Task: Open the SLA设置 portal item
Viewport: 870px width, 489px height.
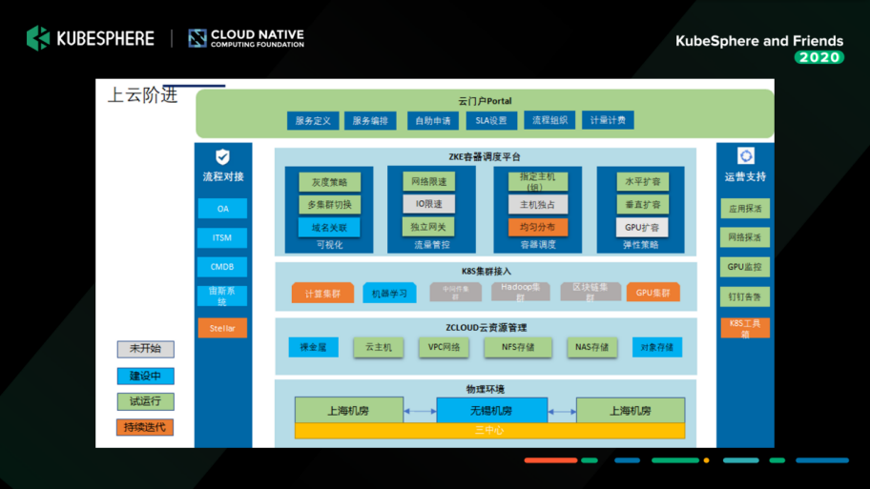Action: tap(491, 121)
